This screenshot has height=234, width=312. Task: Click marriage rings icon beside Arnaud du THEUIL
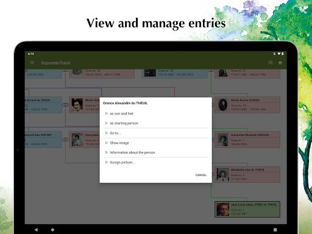(x=65, y=105)
